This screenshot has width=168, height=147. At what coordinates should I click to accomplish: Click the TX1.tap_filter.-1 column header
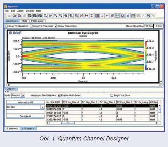click(x=72, y=102)
